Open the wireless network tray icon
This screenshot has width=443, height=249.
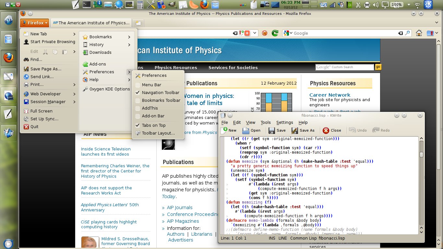[x=418, y=5]
